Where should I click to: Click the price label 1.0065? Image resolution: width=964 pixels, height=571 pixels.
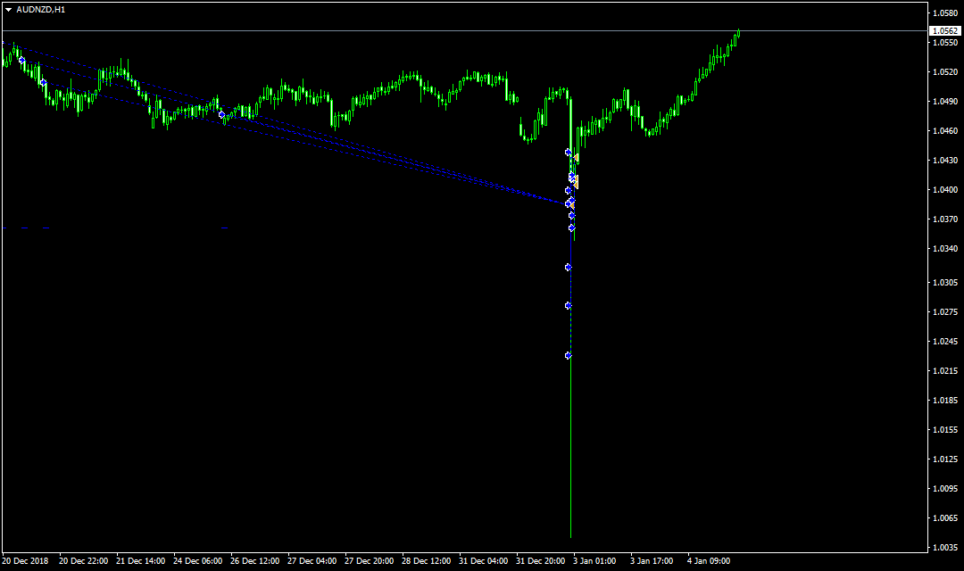(x=945, y=518)
